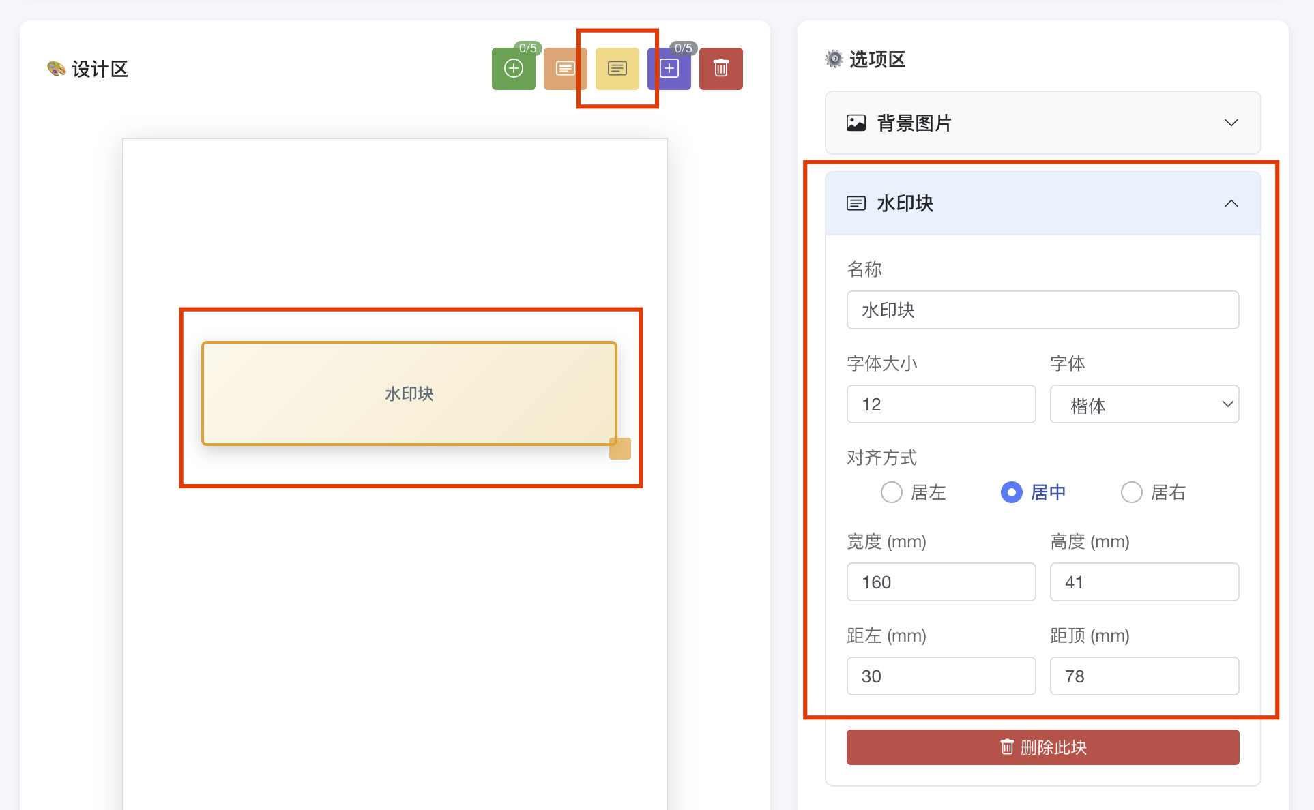Screen dimensions: 1314x810
Task: Select the 水印块 block on the canvas
Action: tap(409, 393)
